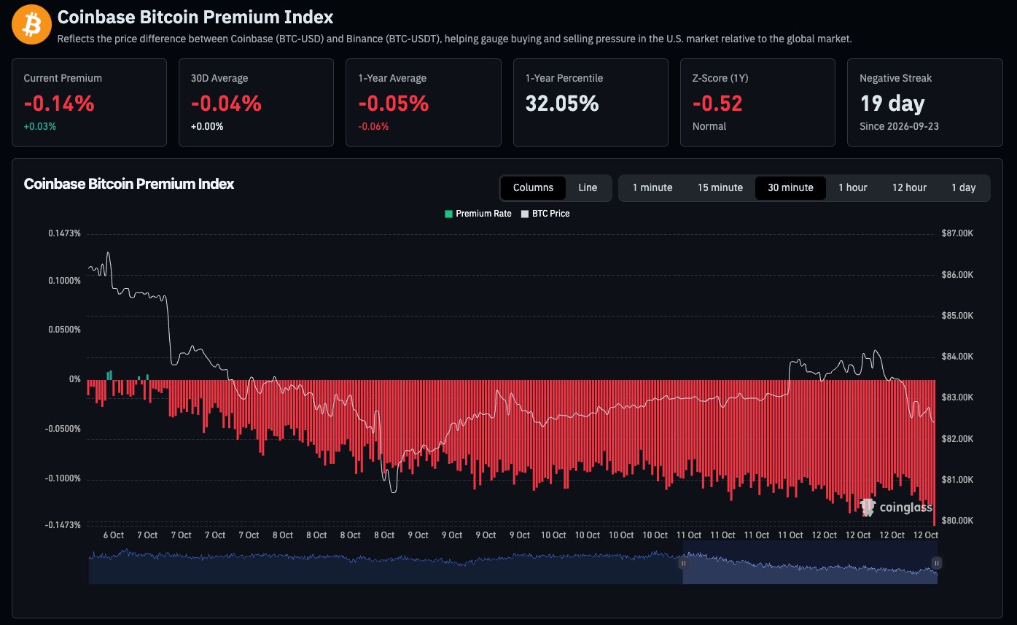
Task: Click the +0.03% change under Current Premium
Action: click(x=39, y=126)
